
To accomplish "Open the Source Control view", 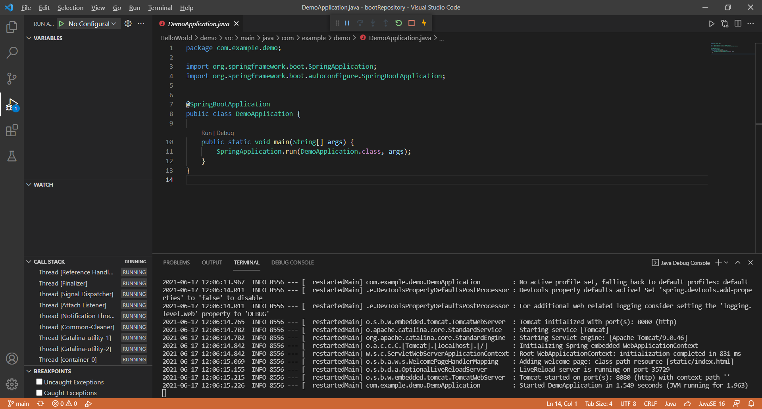I will click(x=12, y=78).
